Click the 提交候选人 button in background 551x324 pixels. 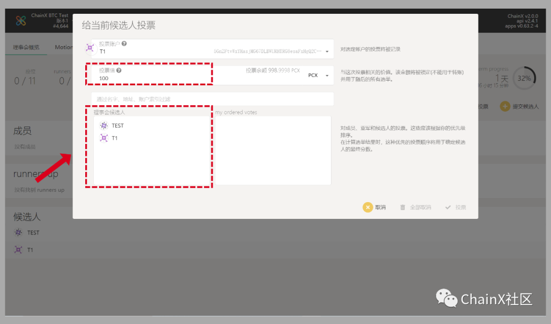(x=519, y=106)
